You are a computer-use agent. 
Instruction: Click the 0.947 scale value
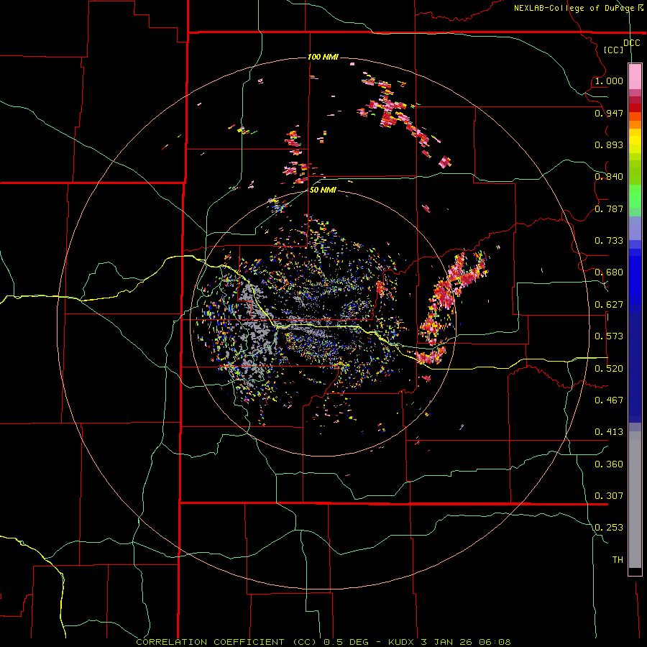609,113
